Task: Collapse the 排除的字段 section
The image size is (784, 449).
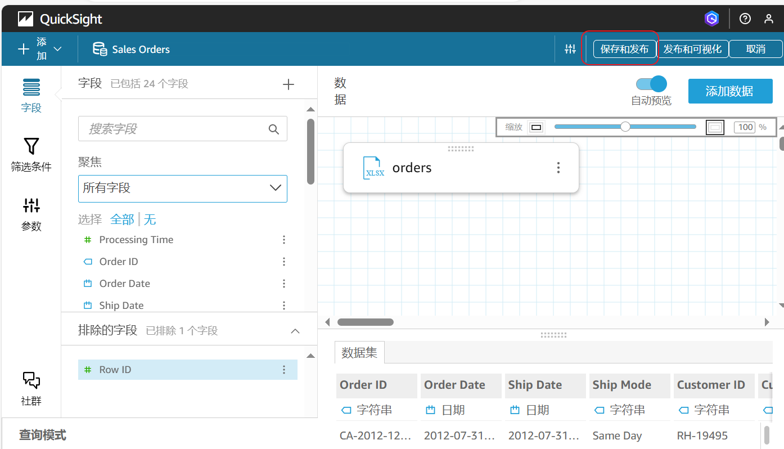Action: [295, 331]
